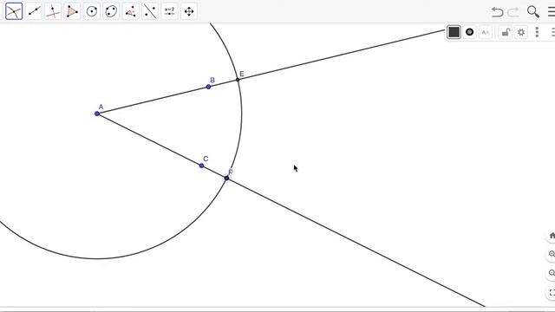Select the Segment line tool
This screenshot has height=312, width=555.
click(x=34, y=11)
